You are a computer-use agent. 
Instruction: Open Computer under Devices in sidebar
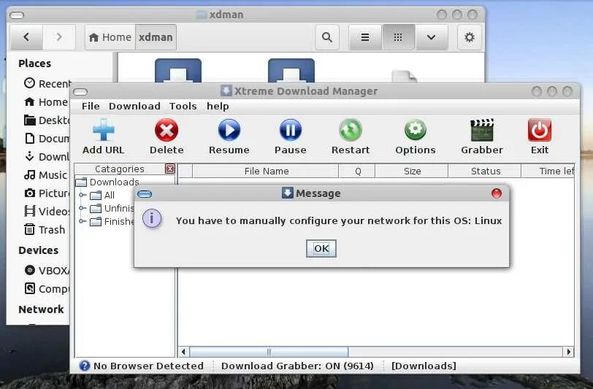click(x=46, y=289)
